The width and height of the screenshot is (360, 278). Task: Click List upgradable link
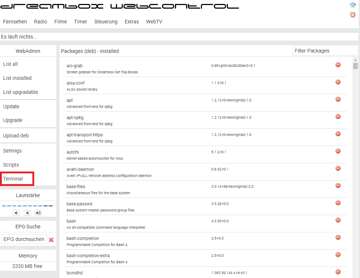point(21,92)
